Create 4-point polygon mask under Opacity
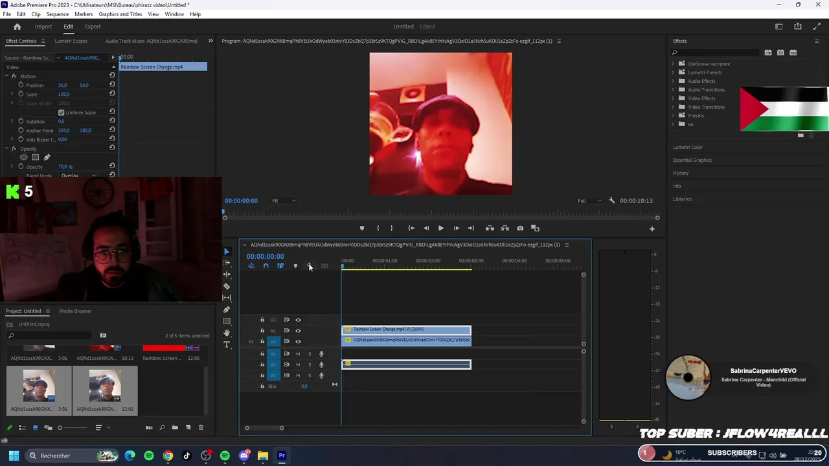The image size is (829, 466). (x=36, y=157)
